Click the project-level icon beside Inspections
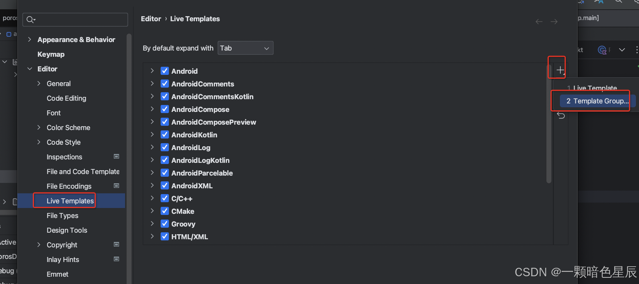639x284 pixels. coord(117,157)
